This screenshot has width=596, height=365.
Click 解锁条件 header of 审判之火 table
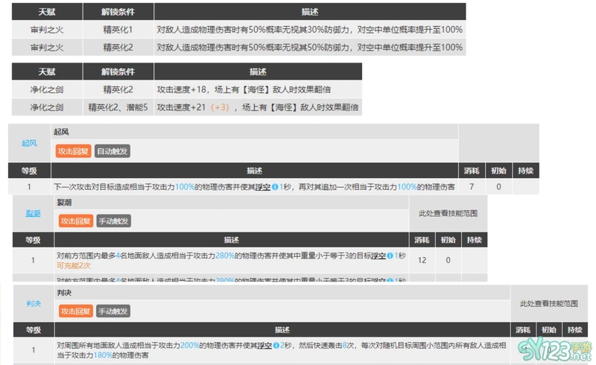118,12
